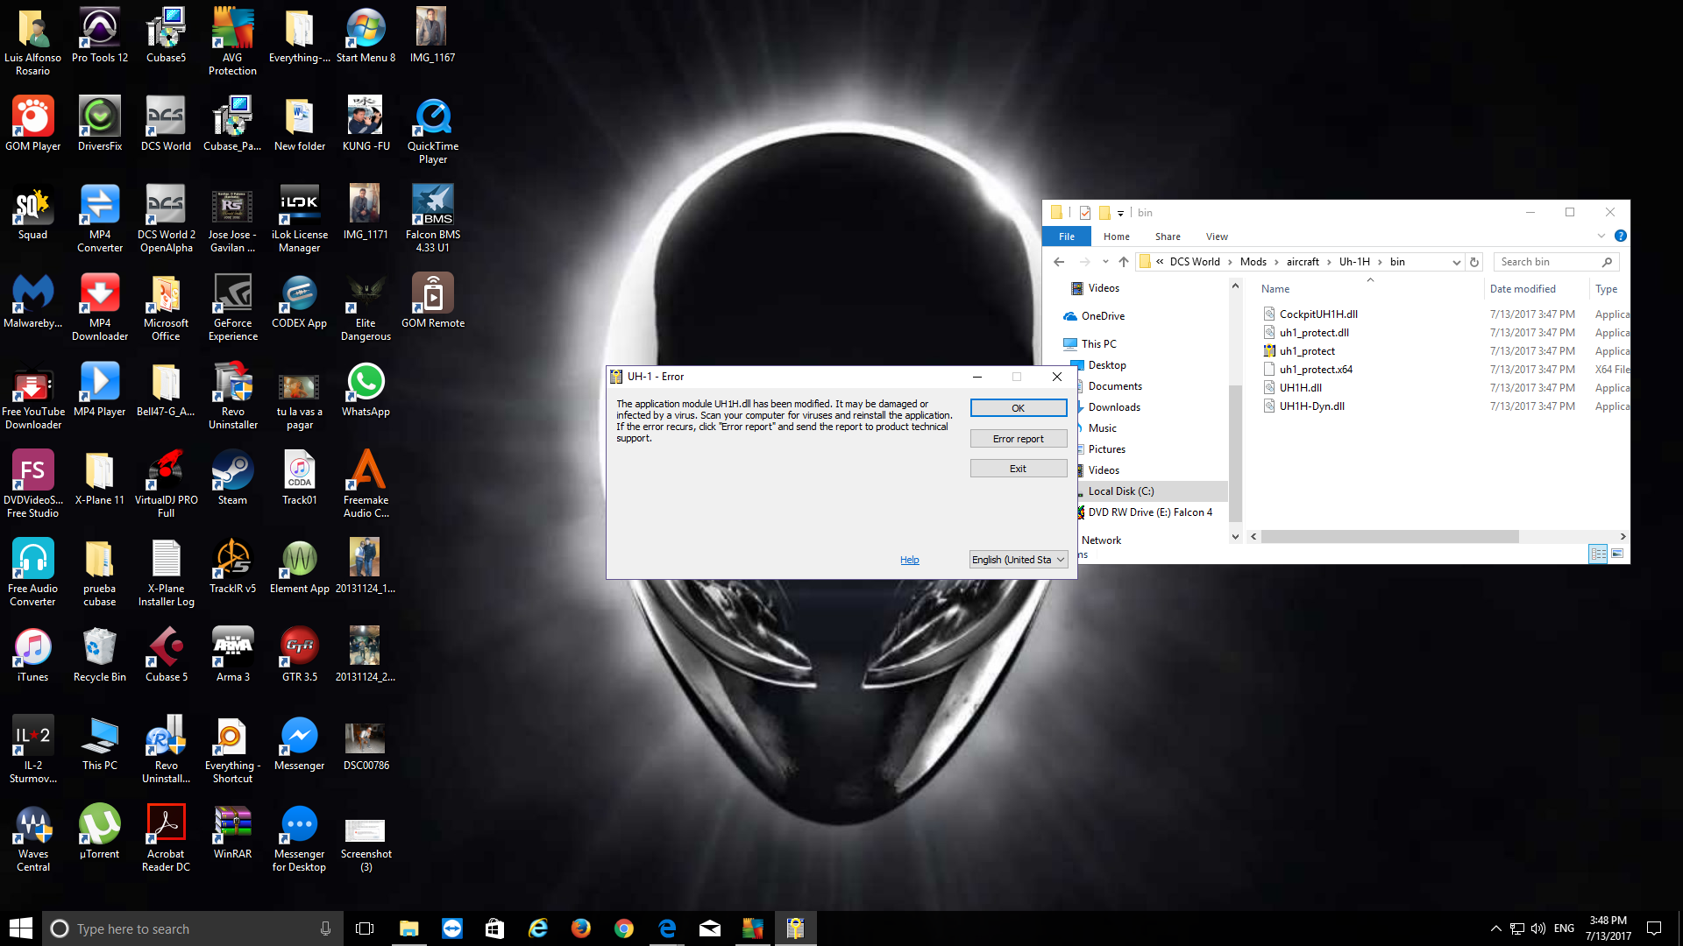Switch to large icons view layout
The image size is (1683, 946).
[1617, 554]
